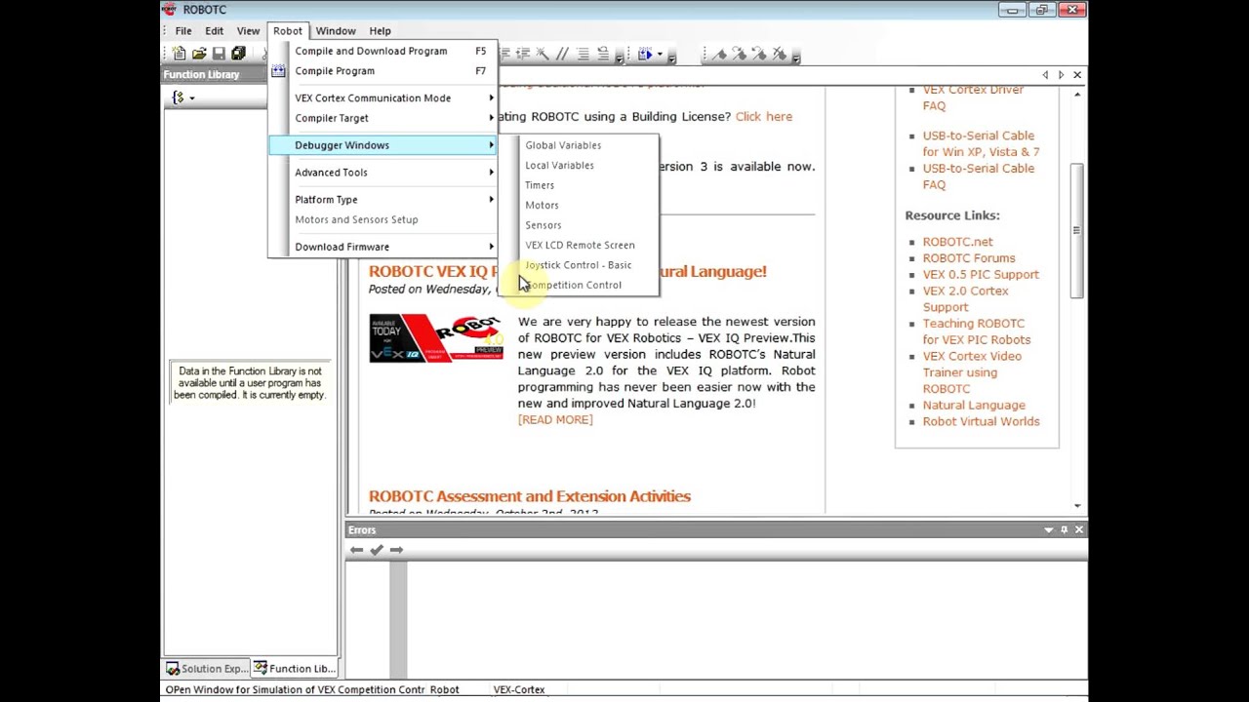
Task: Click the document tab scroll right arrow
Action: (x=1061, y=75)
